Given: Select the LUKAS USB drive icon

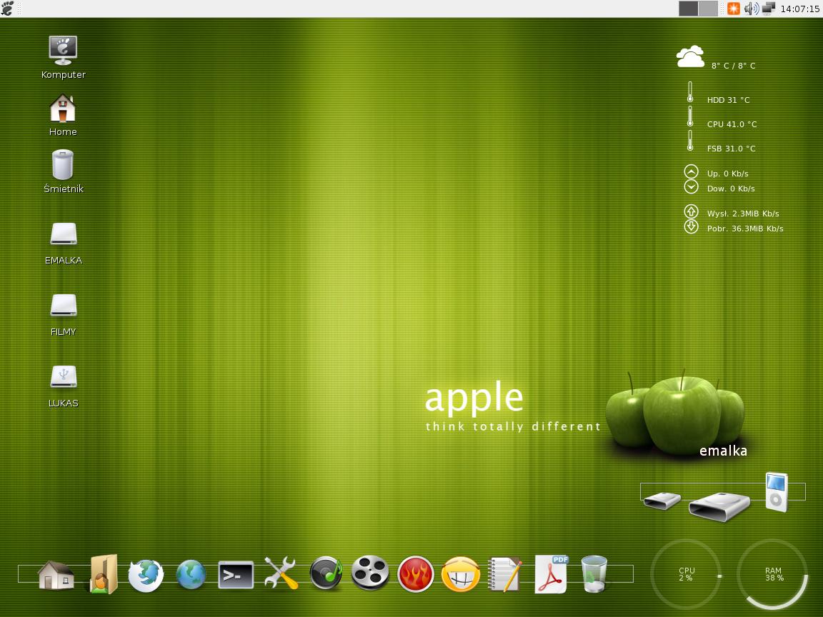Looking at the screenshot, I should tap(63, 377).
